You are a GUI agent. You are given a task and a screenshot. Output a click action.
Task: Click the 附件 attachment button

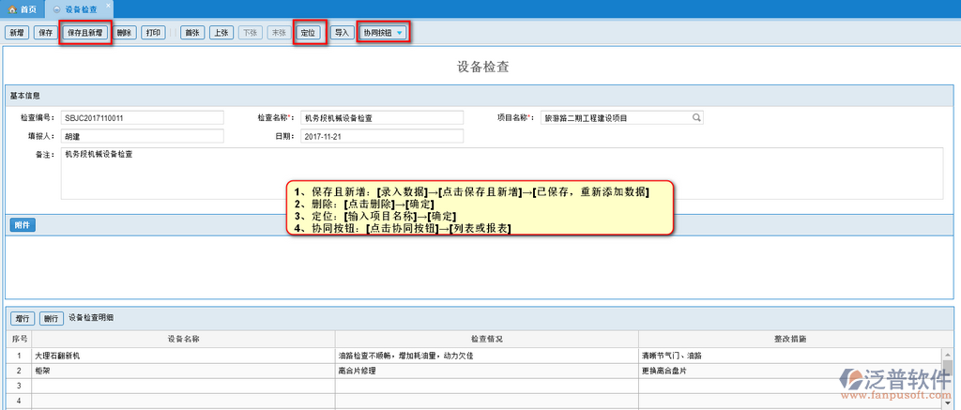click(23, 225)
